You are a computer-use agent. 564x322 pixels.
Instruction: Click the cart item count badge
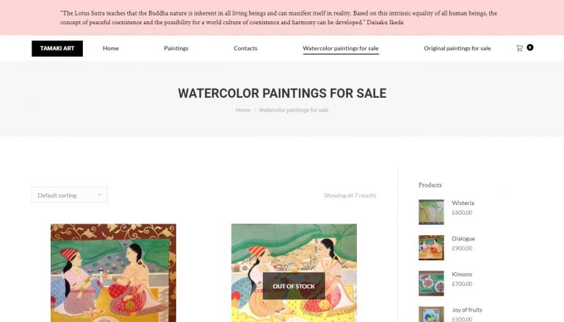529,47
